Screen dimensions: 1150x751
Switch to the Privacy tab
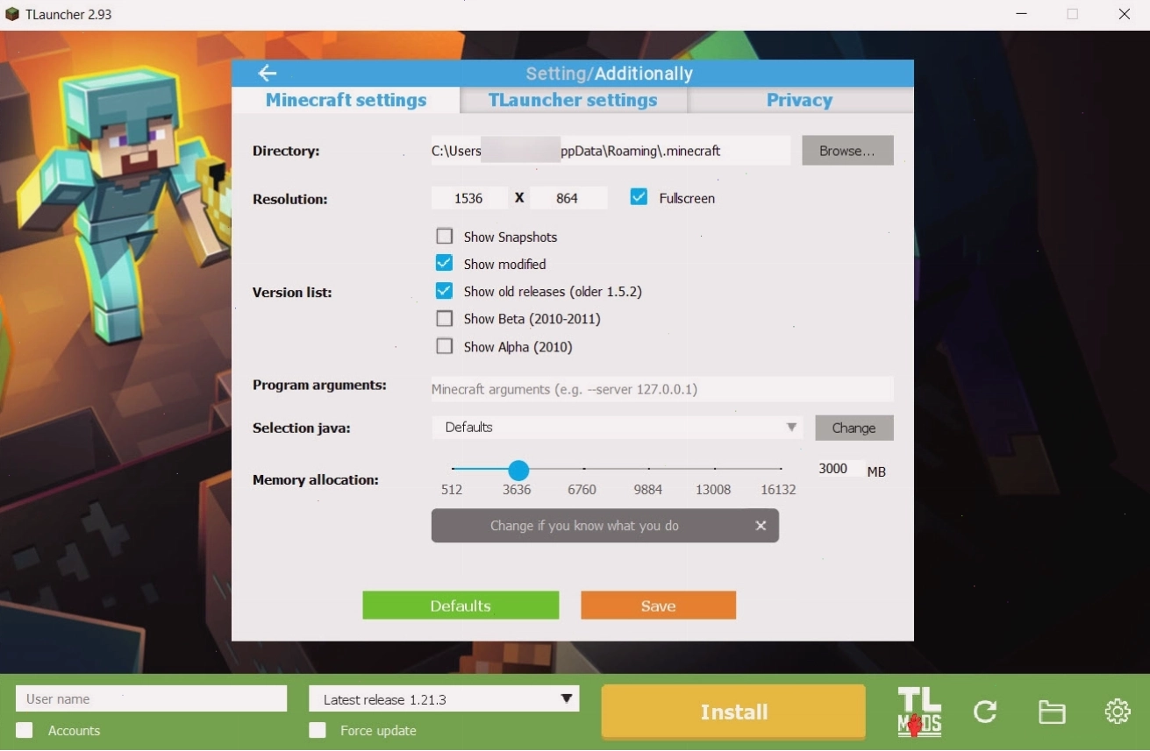[x=799, y=100]
